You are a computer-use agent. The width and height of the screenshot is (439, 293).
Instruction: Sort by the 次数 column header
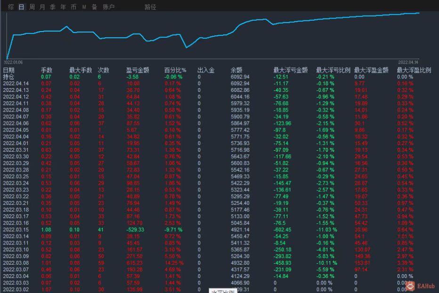pyautogui.click(x=103, y=70)
